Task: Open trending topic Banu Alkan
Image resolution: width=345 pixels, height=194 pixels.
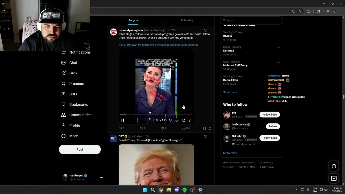Action: pyautogui.click(x=230, y=80)
